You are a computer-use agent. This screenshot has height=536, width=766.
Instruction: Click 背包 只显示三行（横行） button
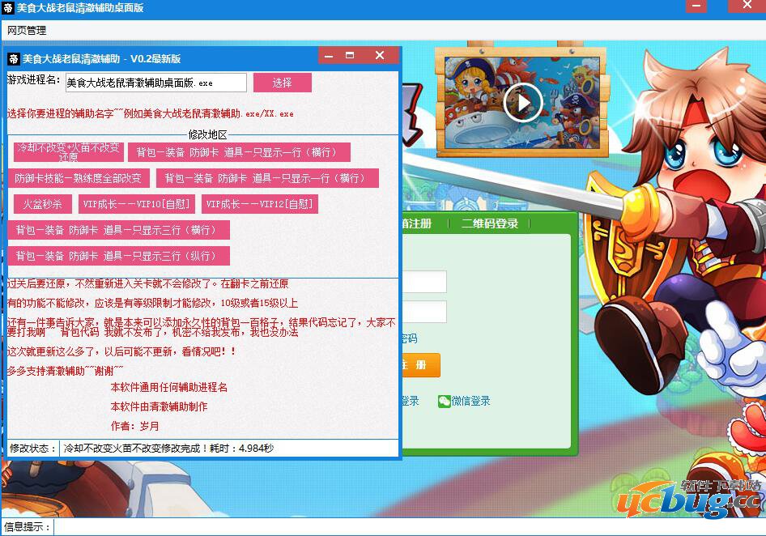tap(118, 230)
